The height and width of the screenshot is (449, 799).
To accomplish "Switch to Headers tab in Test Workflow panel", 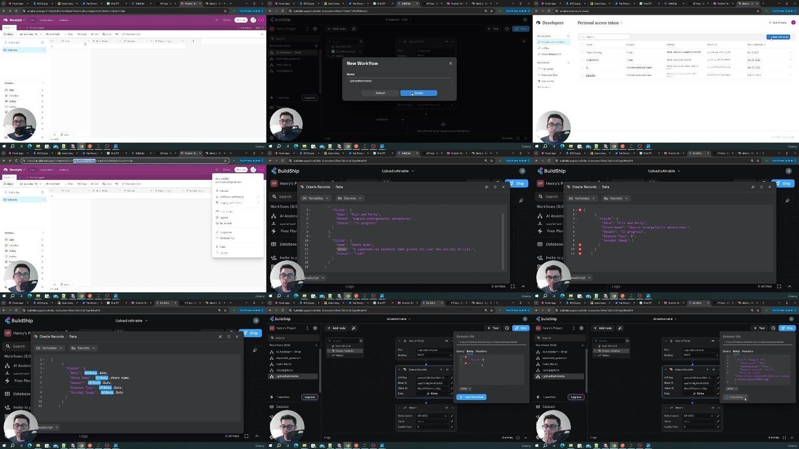I will coord(481,351).
